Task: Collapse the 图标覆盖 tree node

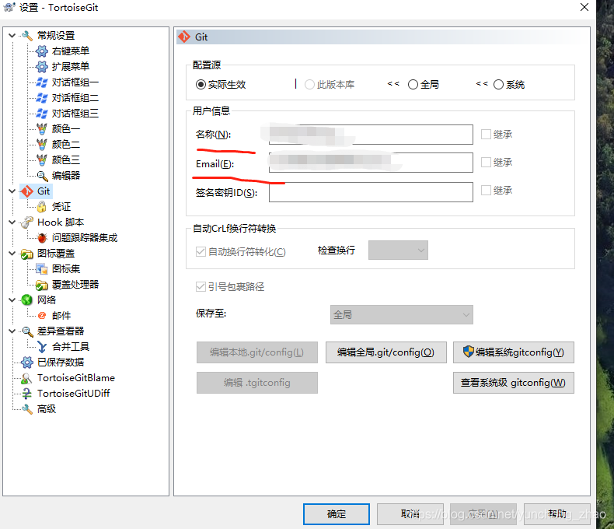Action: tap(12, 254)
